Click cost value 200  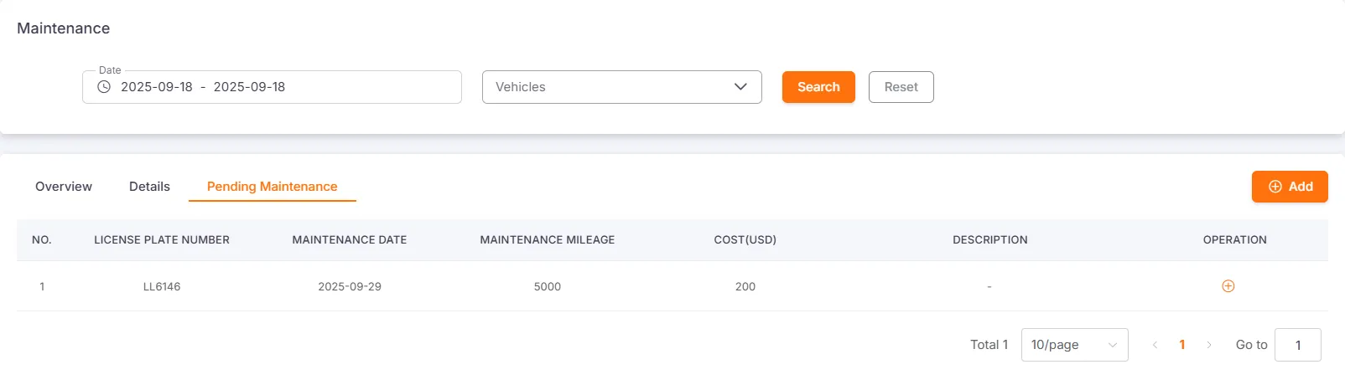pyautogui.click(x=745, y=286)
